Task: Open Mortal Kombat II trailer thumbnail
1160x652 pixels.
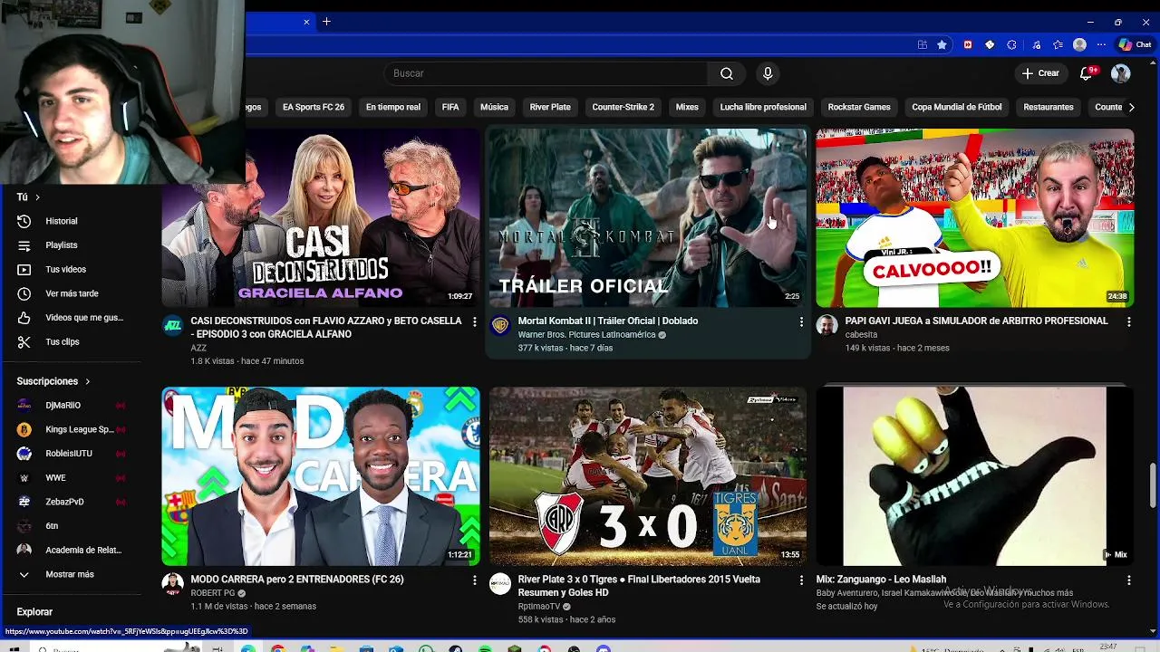Action: coord(647,218)
